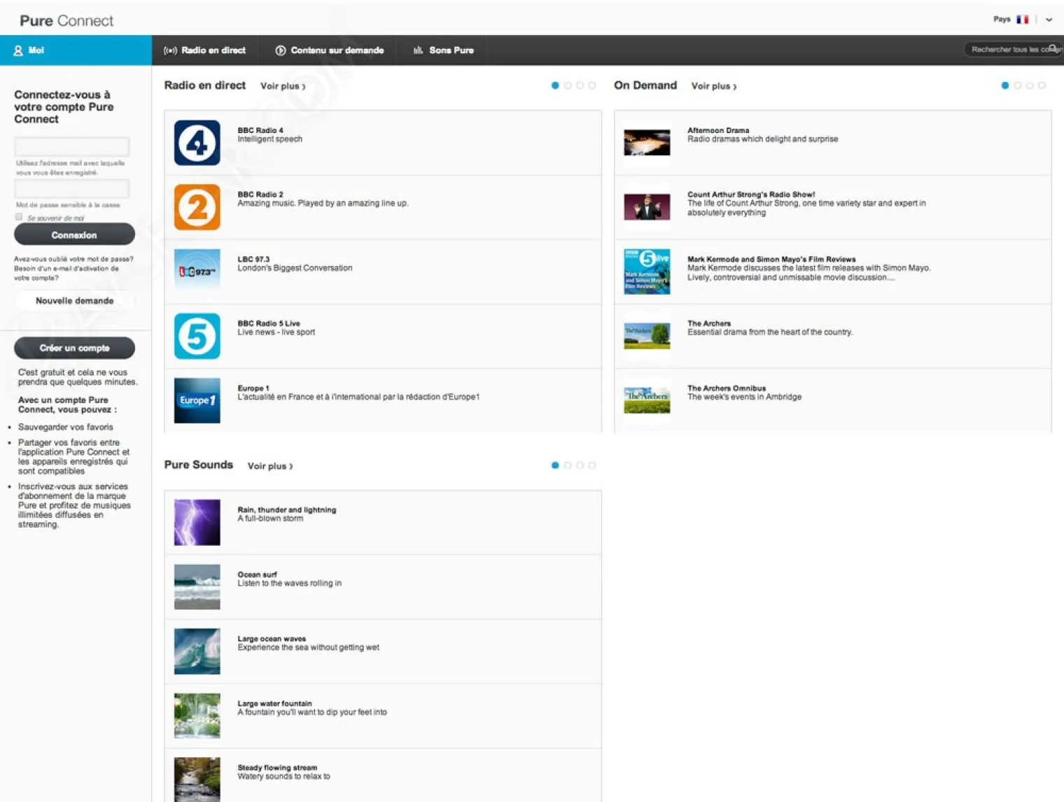Open the BBC Radio 4 station logo
Viewport: 1064px width, 802px height.
[x=197, y=143]
